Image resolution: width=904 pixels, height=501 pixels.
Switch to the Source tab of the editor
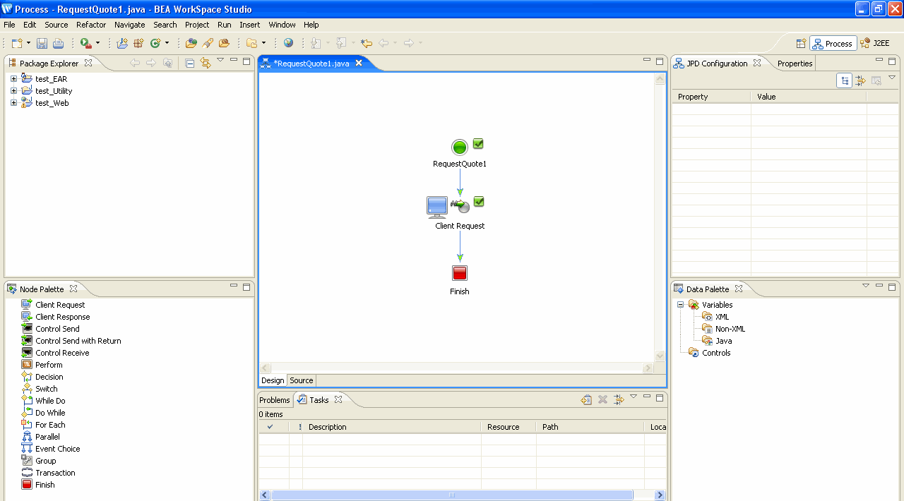(x=301, y=380)
